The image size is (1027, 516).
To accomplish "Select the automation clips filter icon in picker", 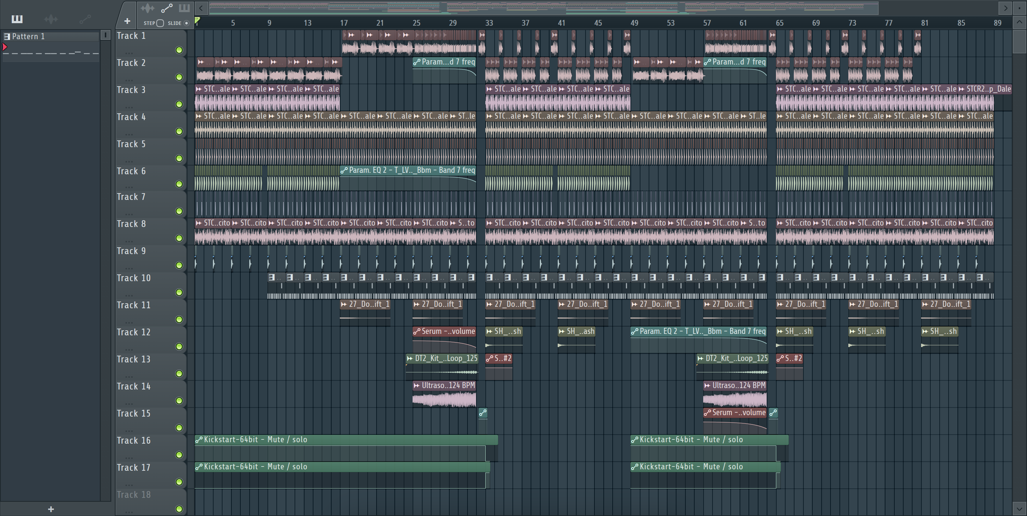I will 85,19.
